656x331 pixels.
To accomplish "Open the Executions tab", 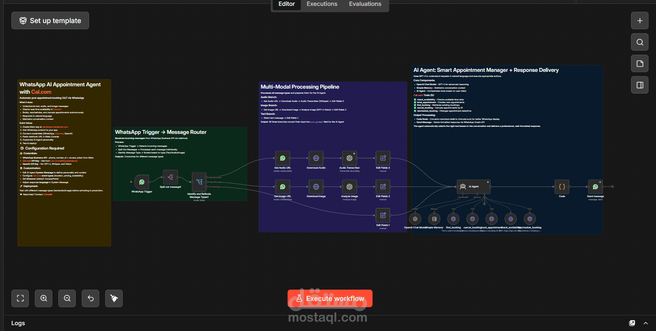I will pyautogui.click(x=322, y=4).
